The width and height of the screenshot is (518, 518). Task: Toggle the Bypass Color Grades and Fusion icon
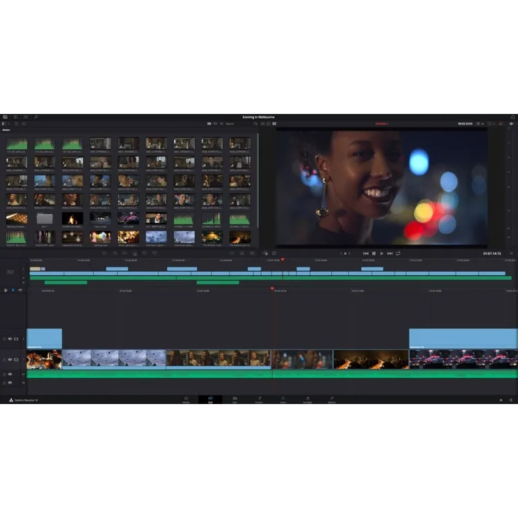(x=501, y=124)
